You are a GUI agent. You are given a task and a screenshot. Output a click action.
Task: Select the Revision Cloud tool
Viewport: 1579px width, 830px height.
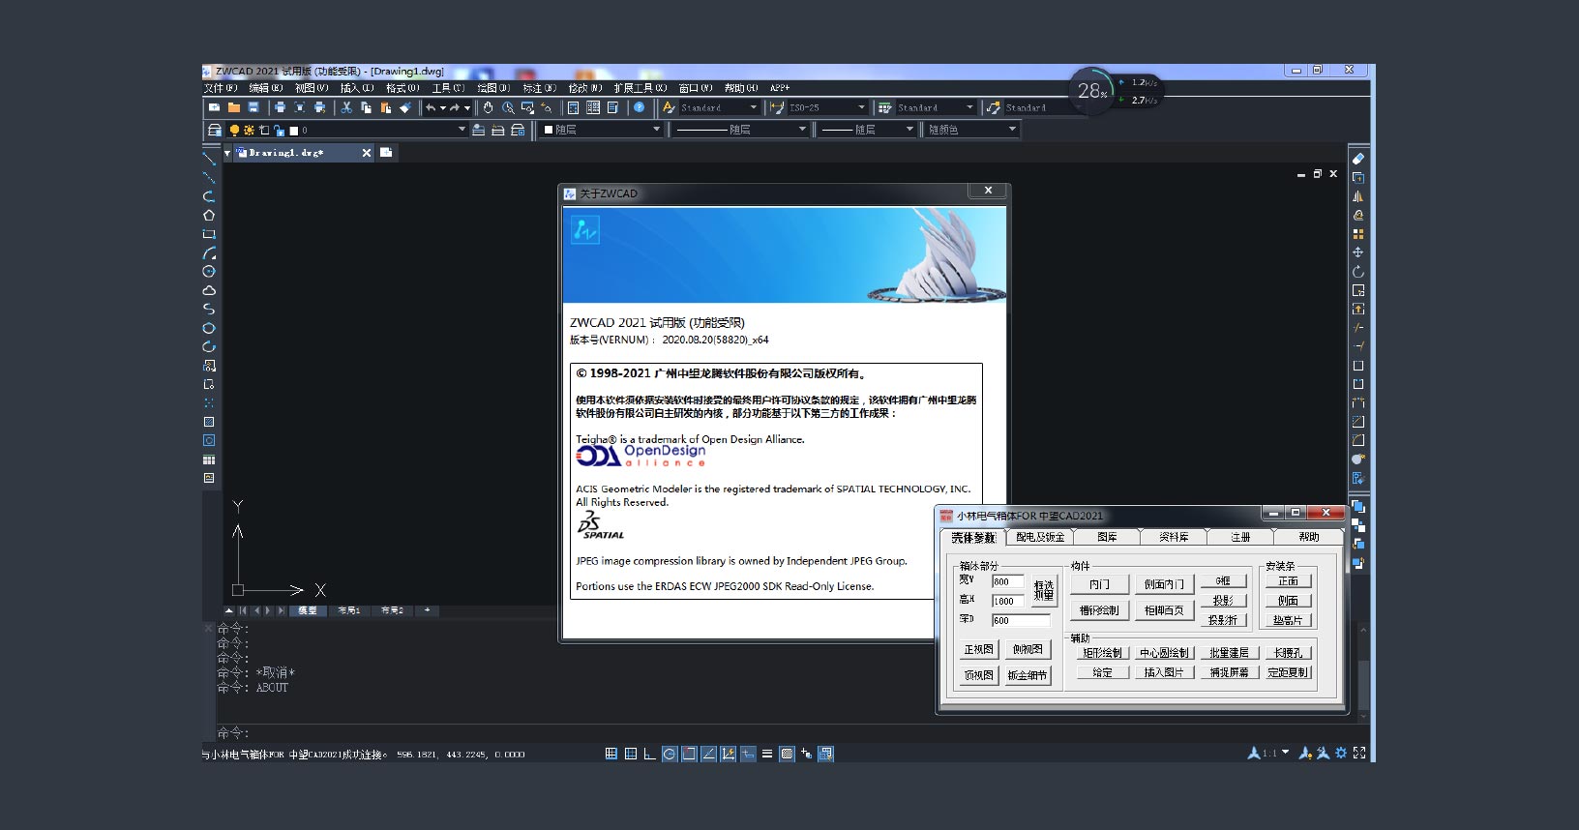(x=209, y=290)
